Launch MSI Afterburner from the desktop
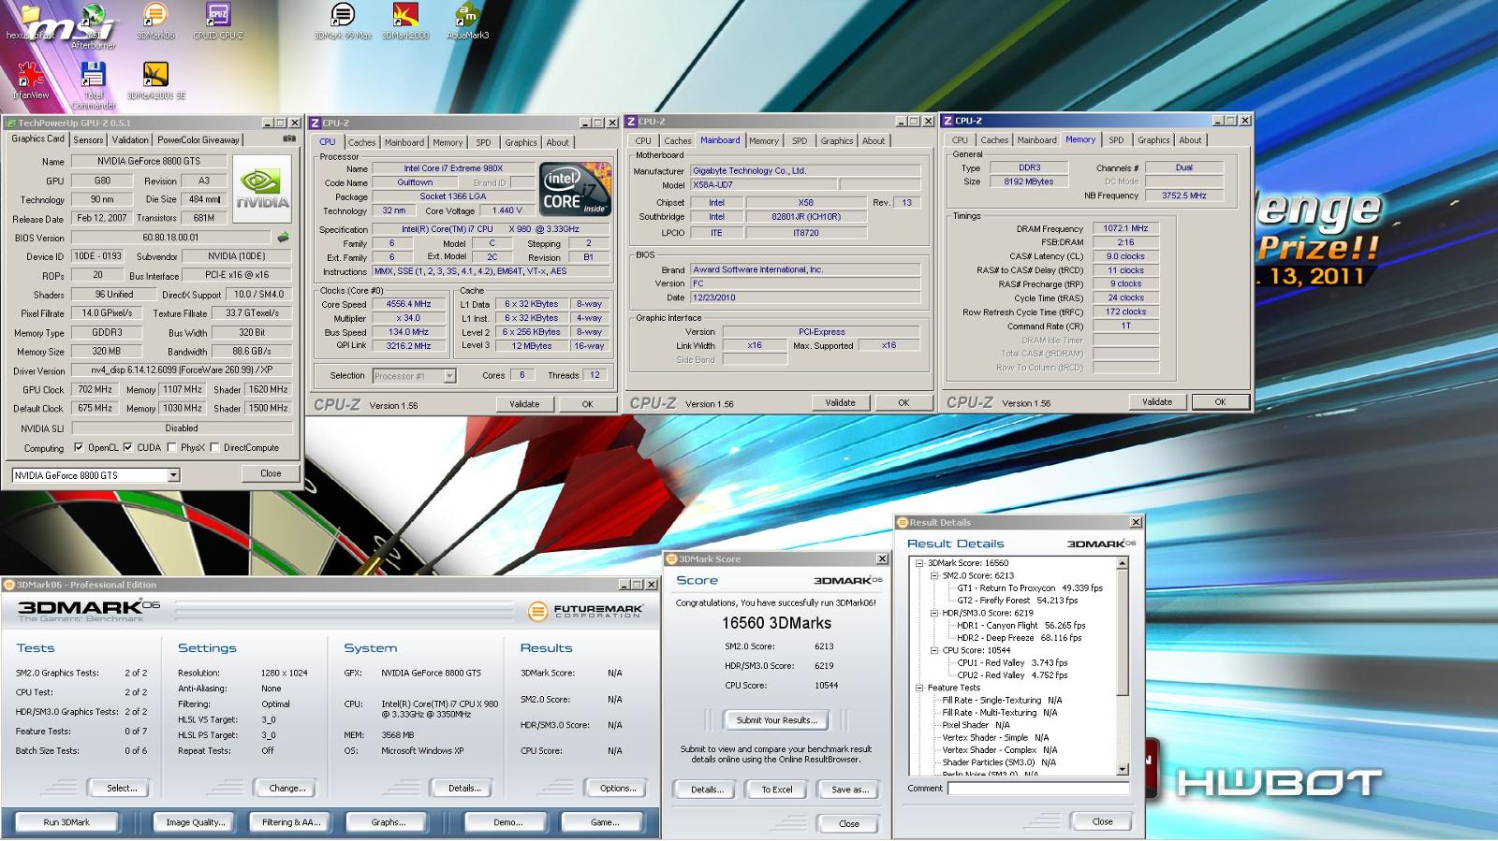 point(94,25)
